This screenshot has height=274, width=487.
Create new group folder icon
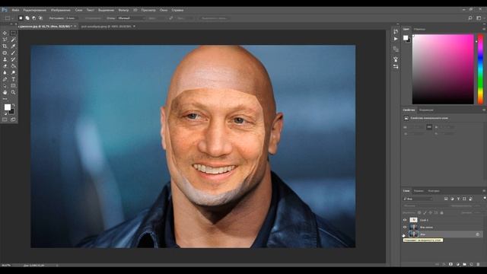[464, 264]
